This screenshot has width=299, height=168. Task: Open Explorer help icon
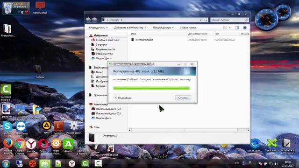245,28
